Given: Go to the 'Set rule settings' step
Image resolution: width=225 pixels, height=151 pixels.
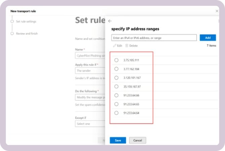Looking at the screenshot, I should pyautogui.click(x=26, y=22).
